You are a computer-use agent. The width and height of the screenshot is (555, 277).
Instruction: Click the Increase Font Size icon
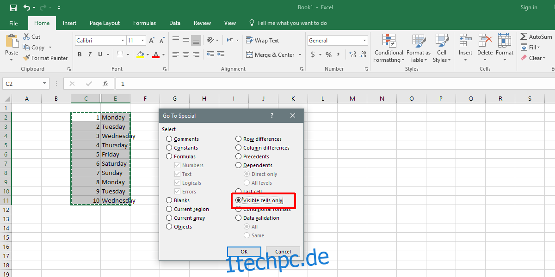152,41
